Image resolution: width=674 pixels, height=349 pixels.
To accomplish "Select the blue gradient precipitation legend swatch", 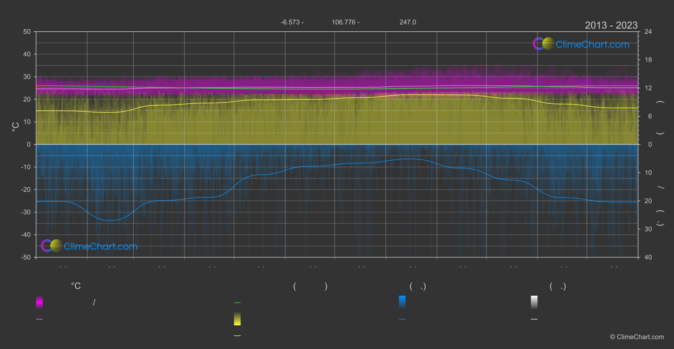I will (402, 302).
